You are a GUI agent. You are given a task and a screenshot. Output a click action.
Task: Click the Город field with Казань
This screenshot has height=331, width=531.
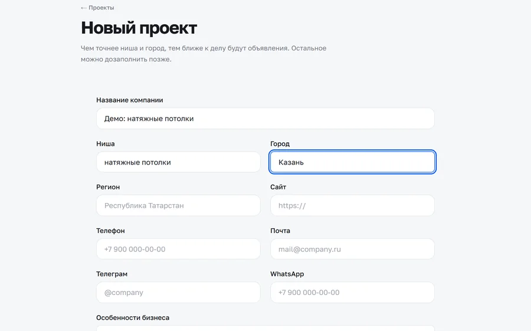coord(352,162)
